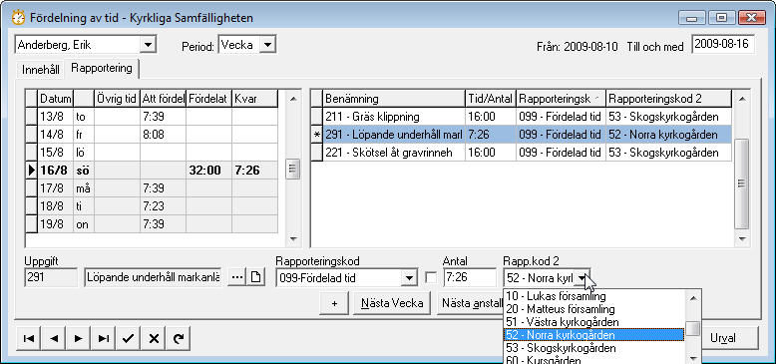The width and height of the screenshot is (776, 364).
Task: Click the Datum column header
Action: 56,99
